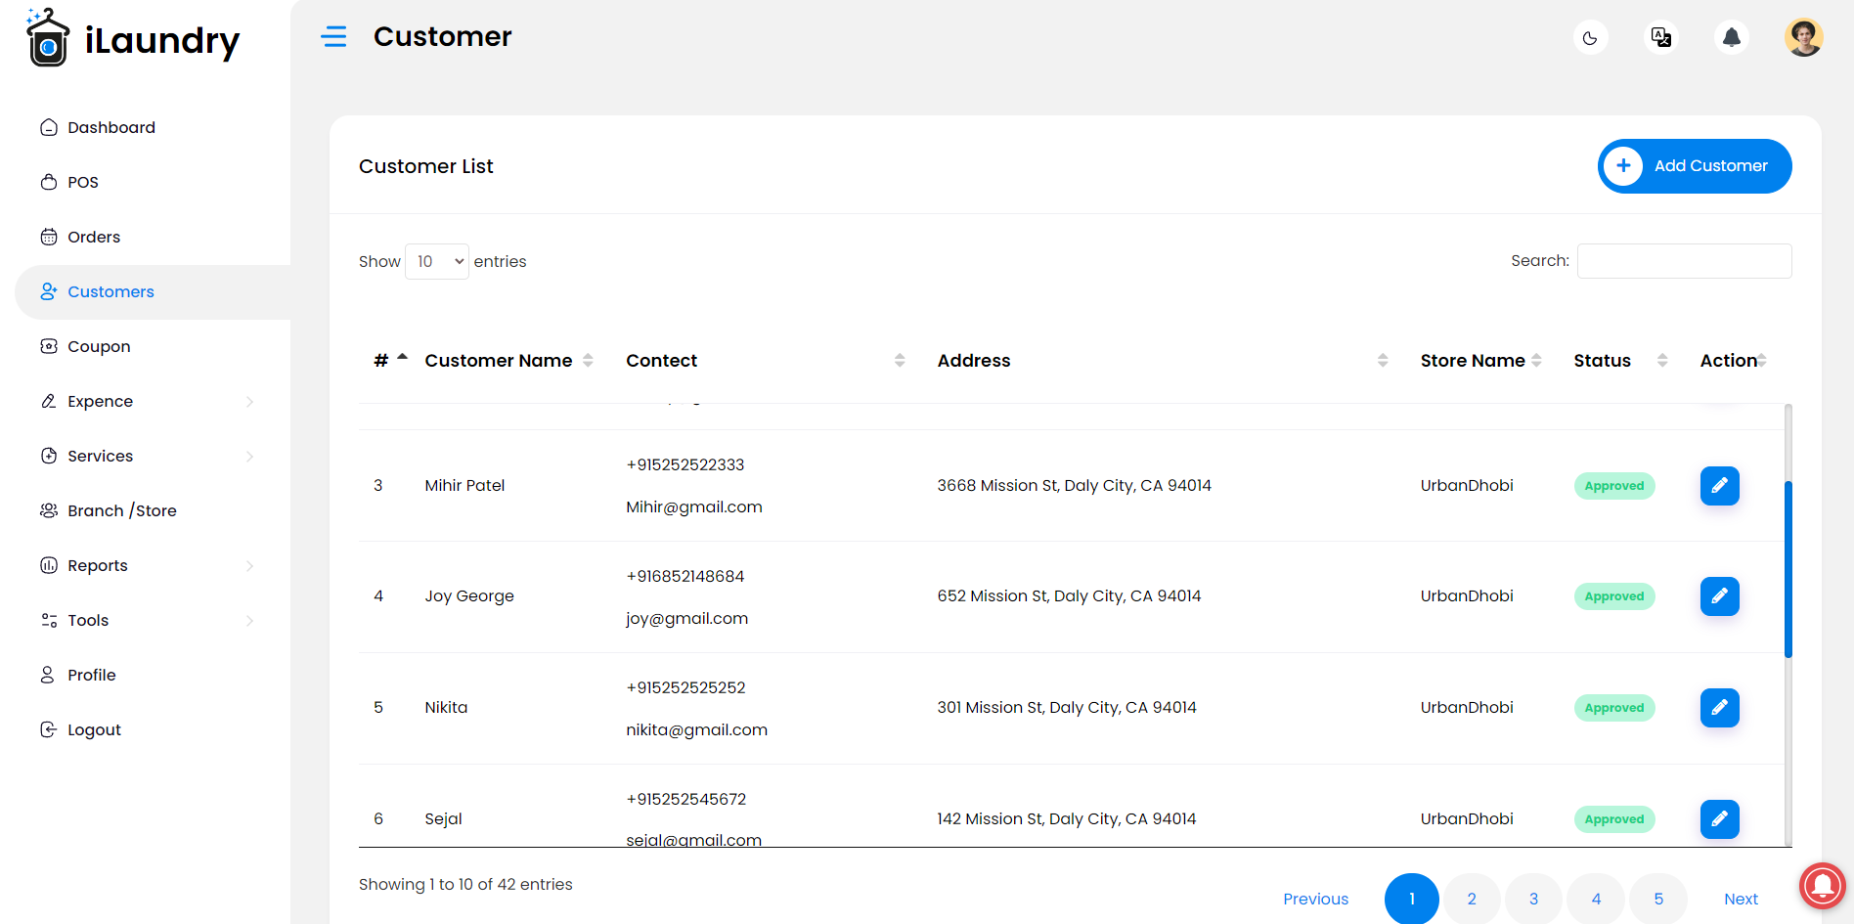The height and width of the screenshot is (924, 1854).
Task: Collapse sidebar with hamburger menu icon
Action: [333, 37]
